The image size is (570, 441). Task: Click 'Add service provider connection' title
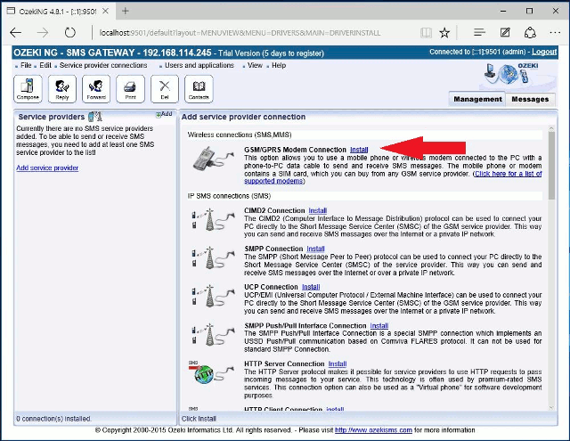point(243,117)
